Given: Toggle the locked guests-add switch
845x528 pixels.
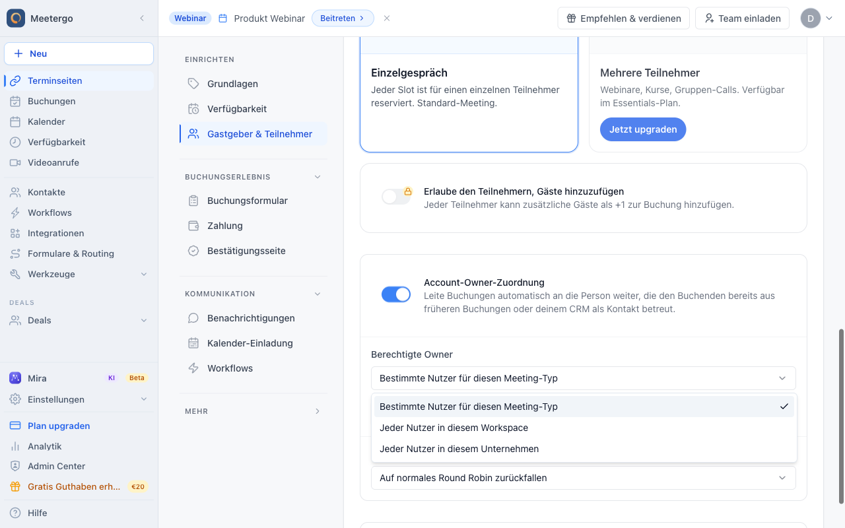Looking at the screenshot, I should (x=396, y=197).
